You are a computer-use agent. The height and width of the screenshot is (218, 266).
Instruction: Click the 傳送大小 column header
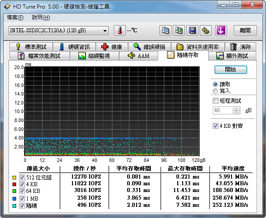39,169
